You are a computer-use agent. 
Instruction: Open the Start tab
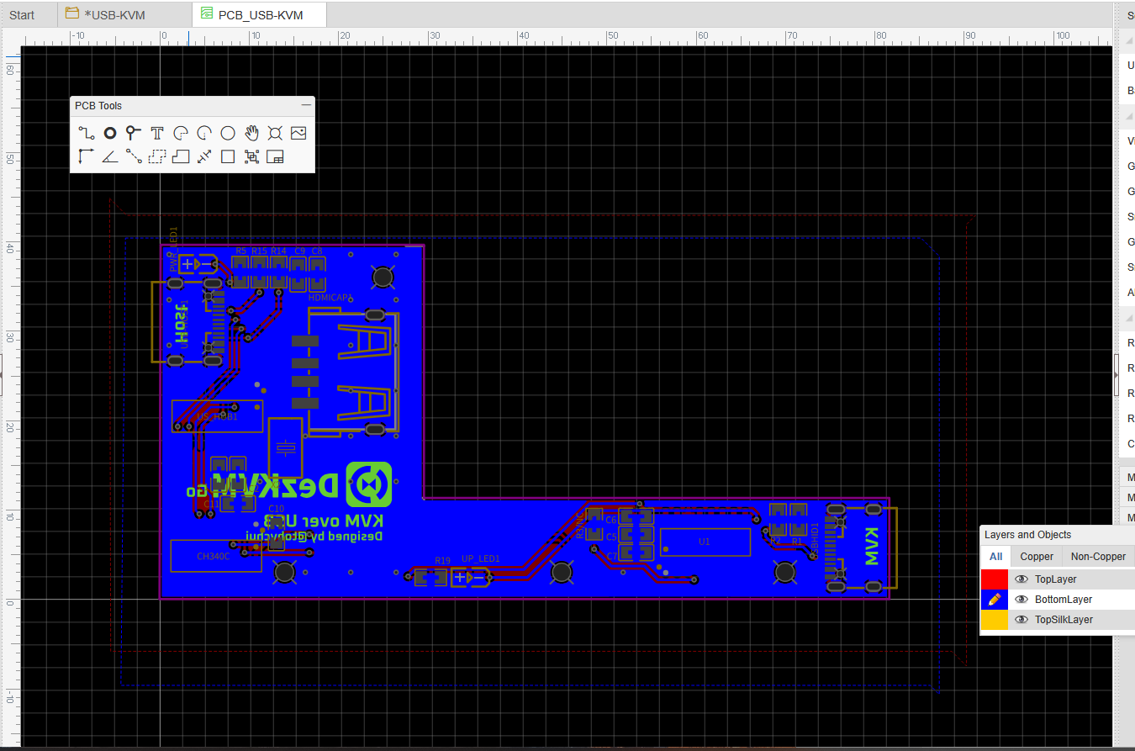(22, 15)
